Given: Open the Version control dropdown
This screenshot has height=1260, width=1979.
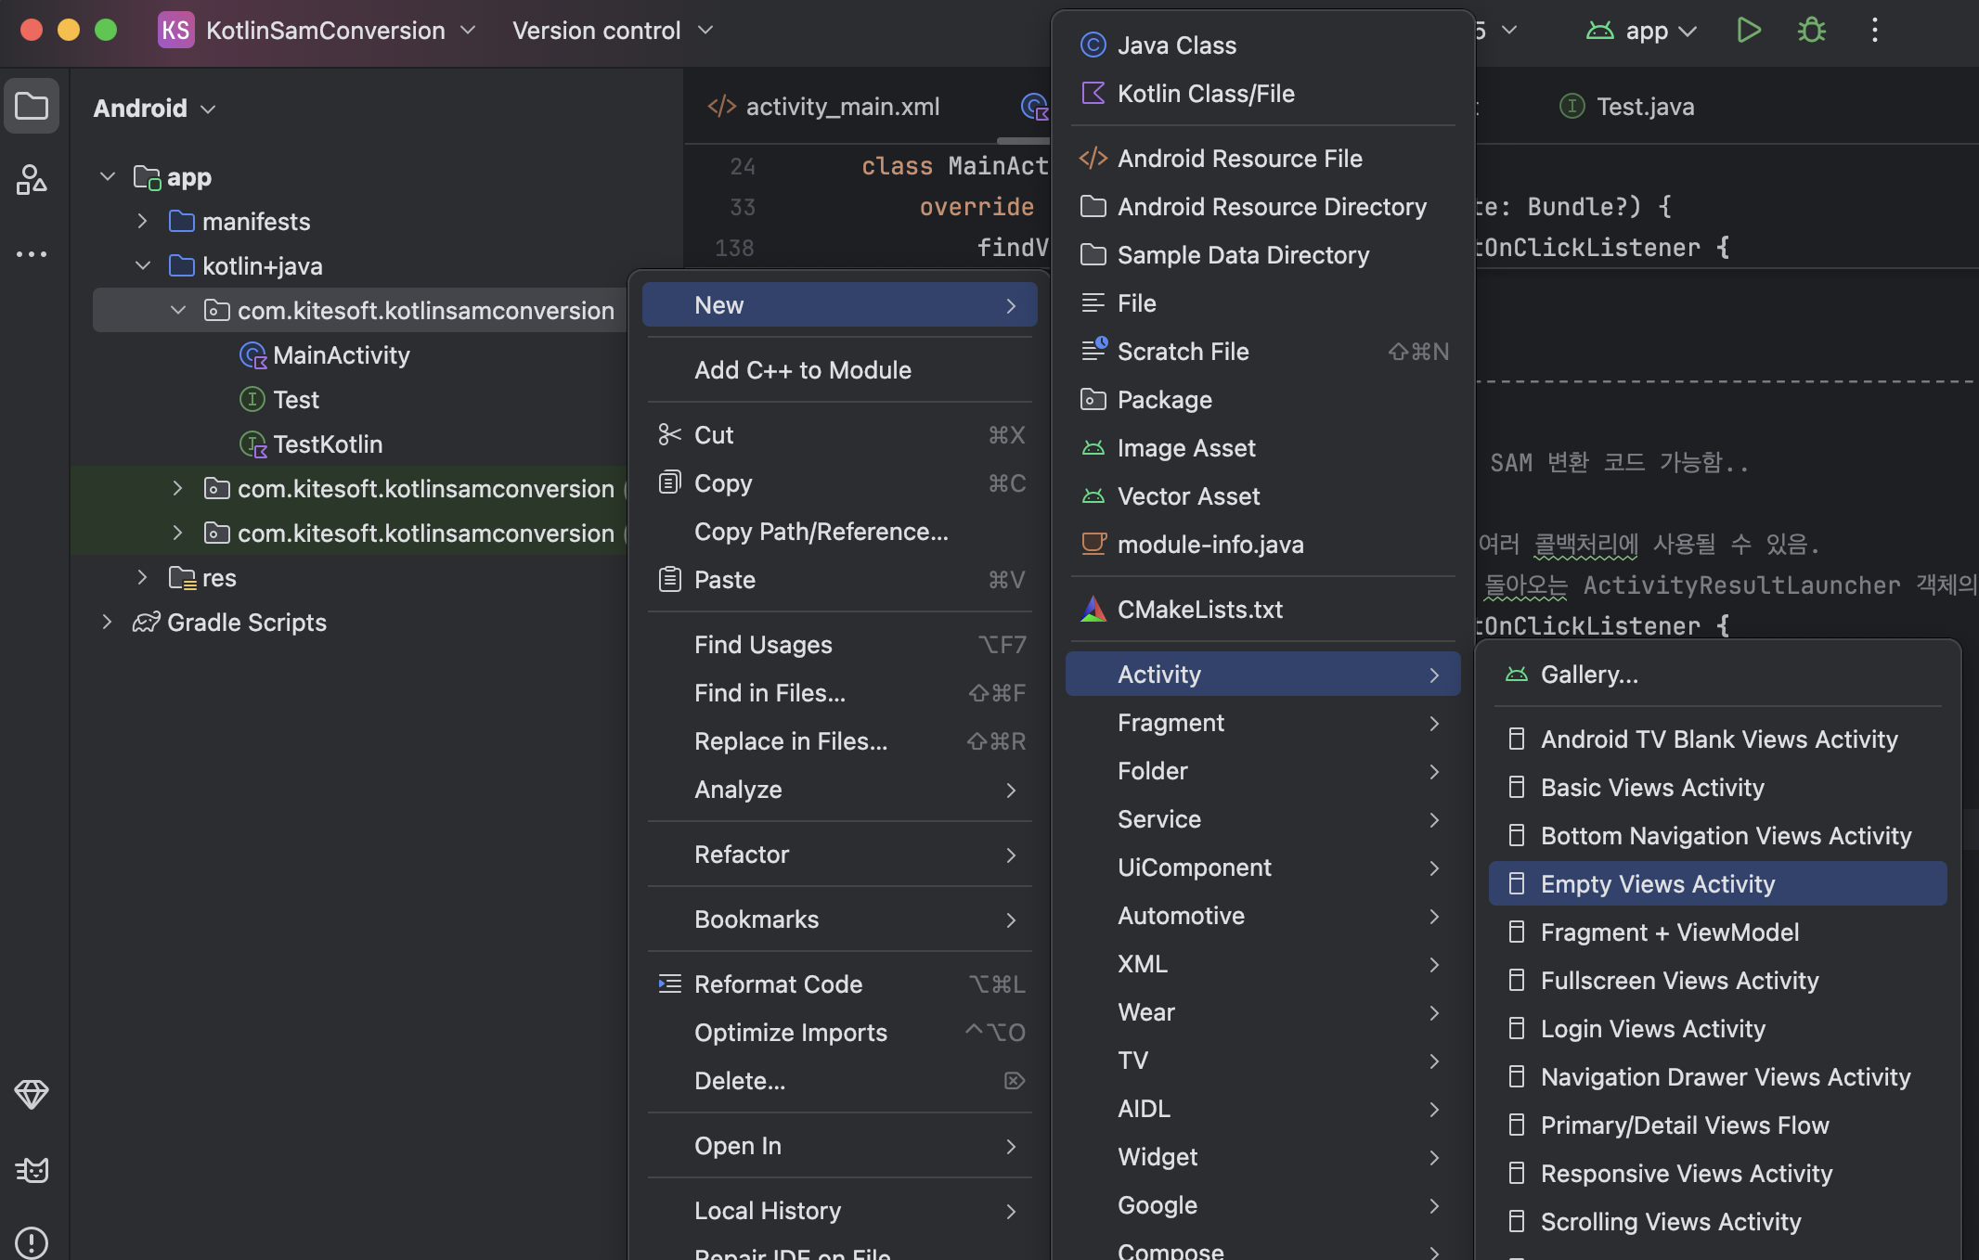Looking at the screenshot, I should (613, 31).
